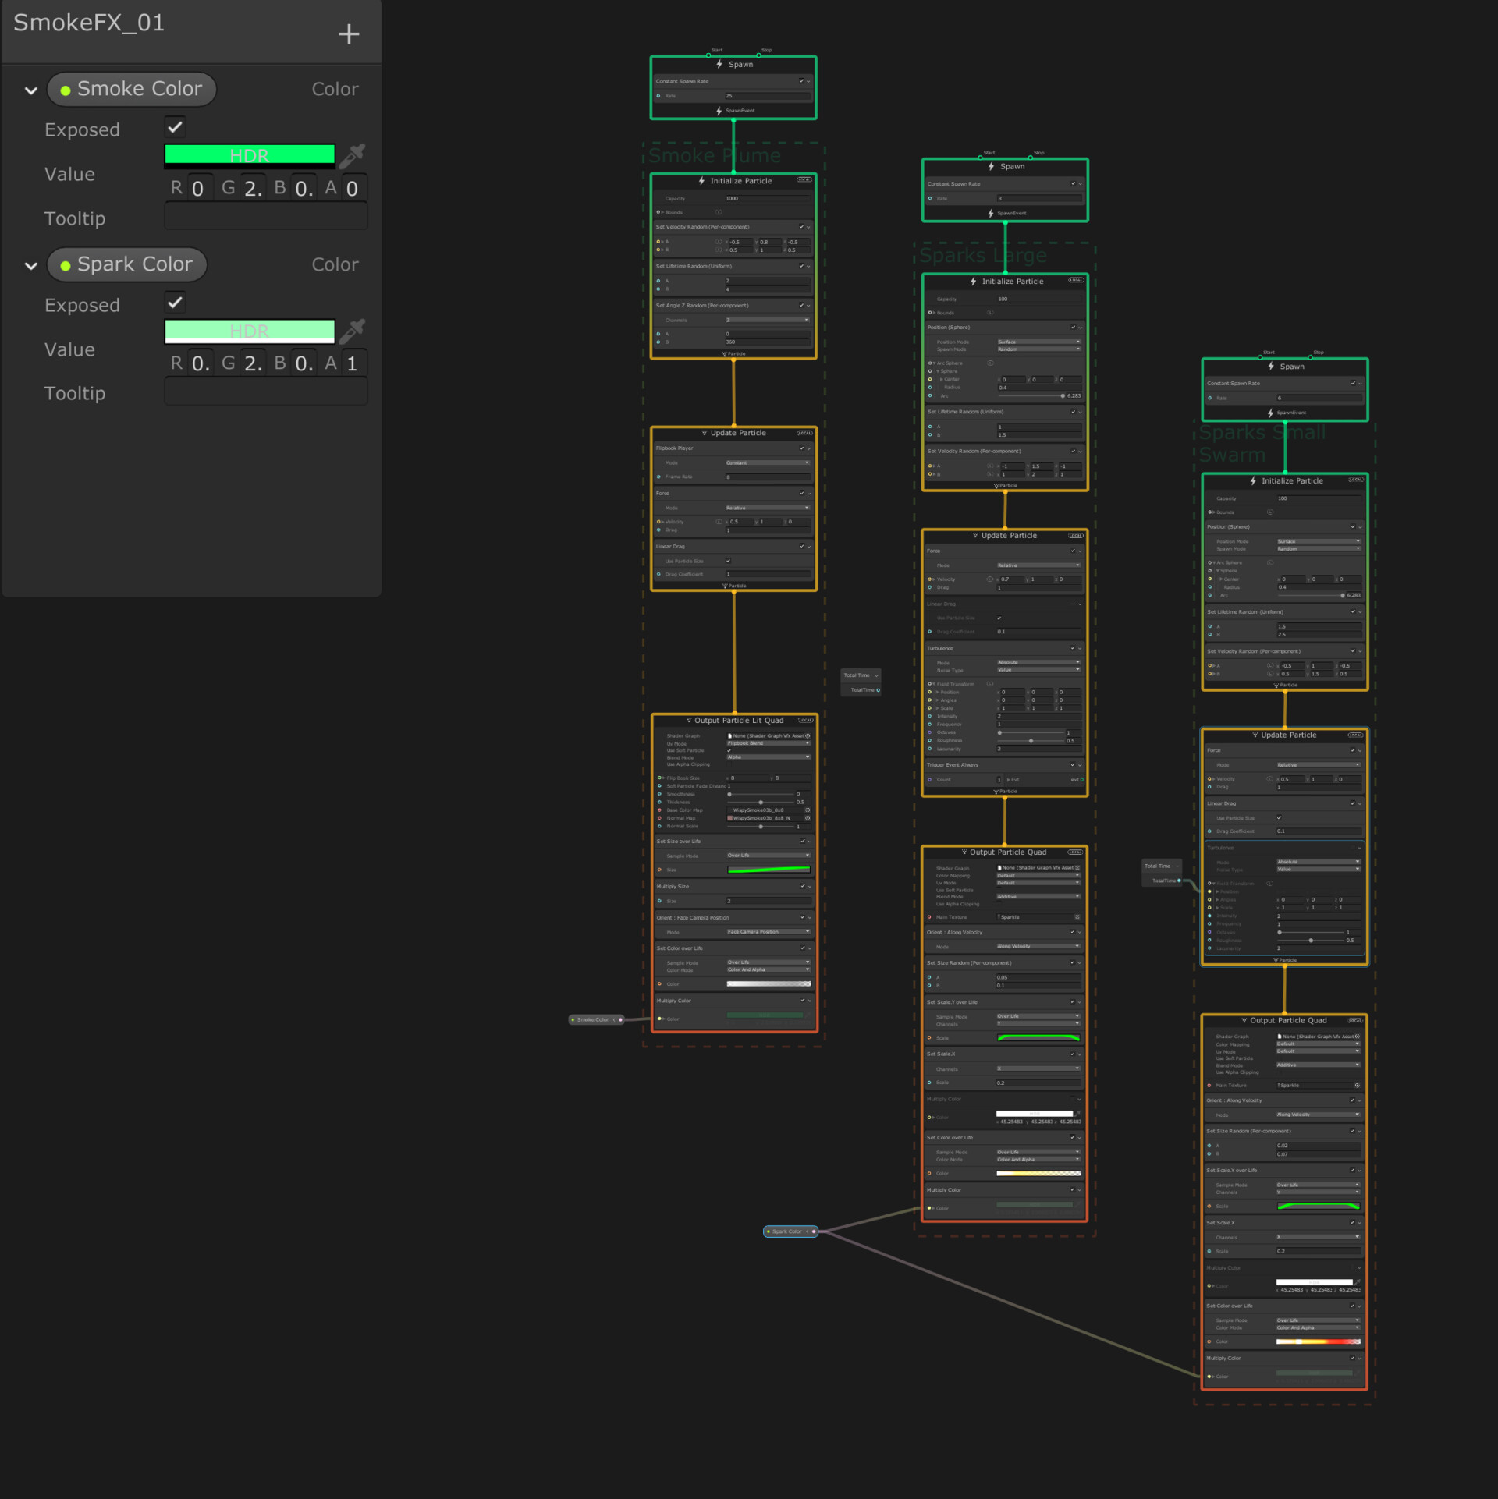Click the plus icon to add property
The width and height of the screenshot is (1498, 1499).
tap(349, 34)
